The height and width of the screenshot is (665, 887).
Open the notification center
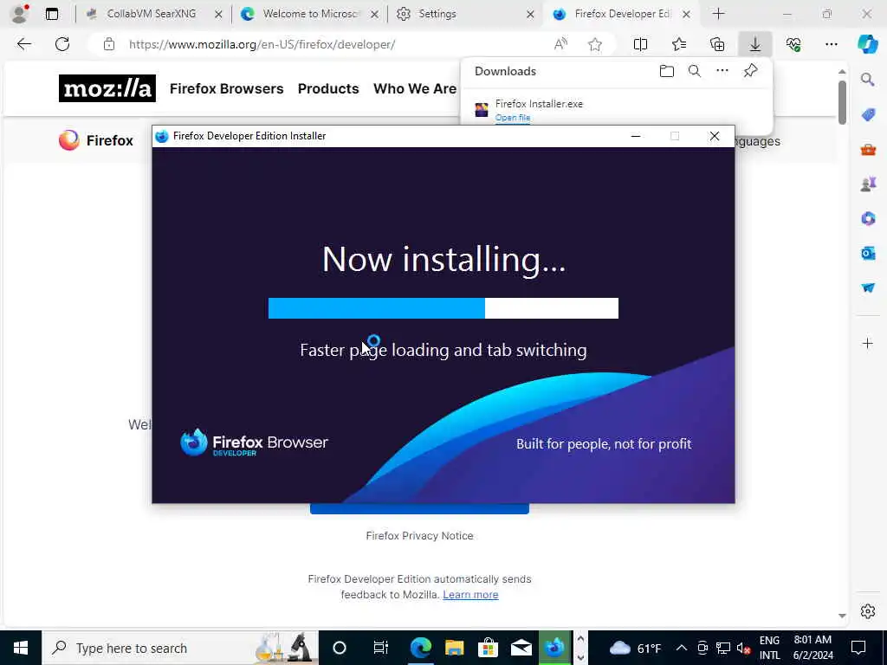pos(858,648)
